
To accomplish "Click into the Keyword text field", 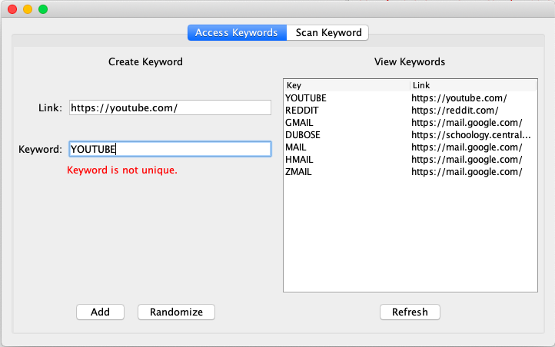I will coord(169,149).
